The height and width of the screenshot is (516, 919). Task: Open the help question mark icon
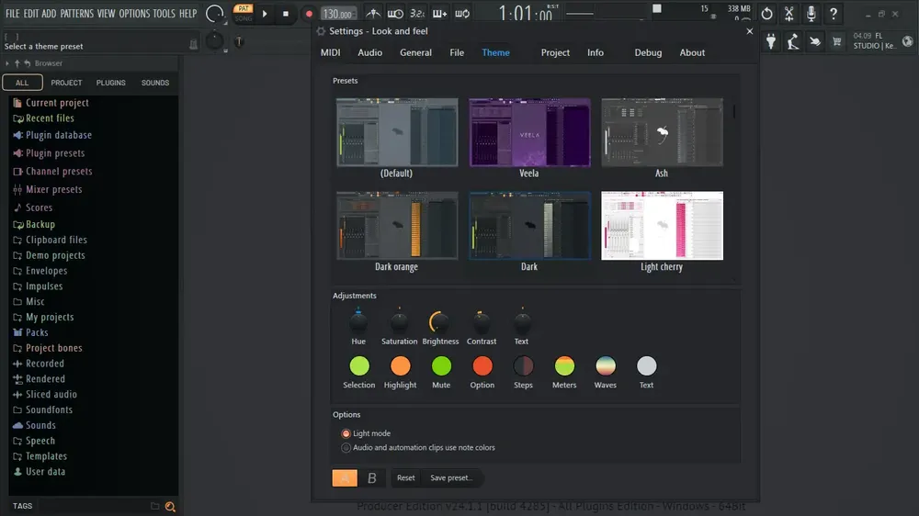click(x=833, y=13)
